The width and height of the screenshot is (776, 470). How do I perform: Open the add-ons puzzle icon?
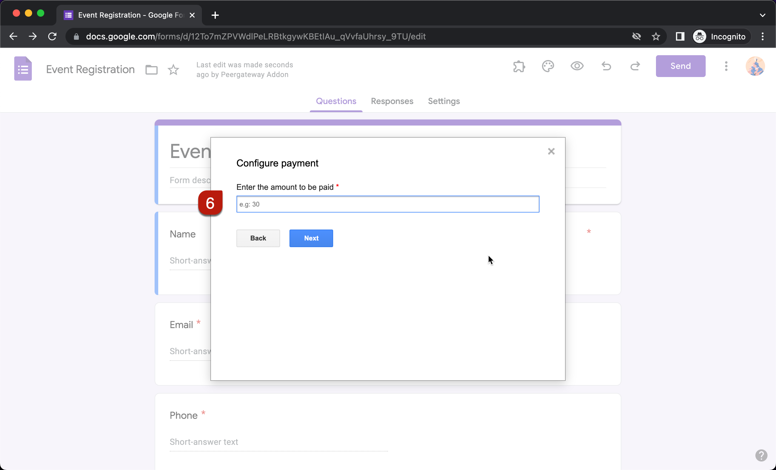point(519,66)
